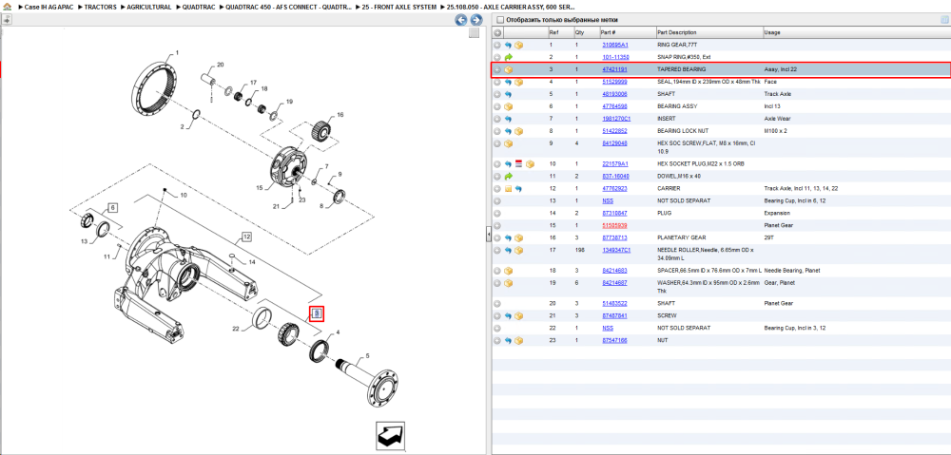The width and height of the screenshot is (951, 455).
Task: Open the previous illustration with back arrow
Action: click(461, 20)
